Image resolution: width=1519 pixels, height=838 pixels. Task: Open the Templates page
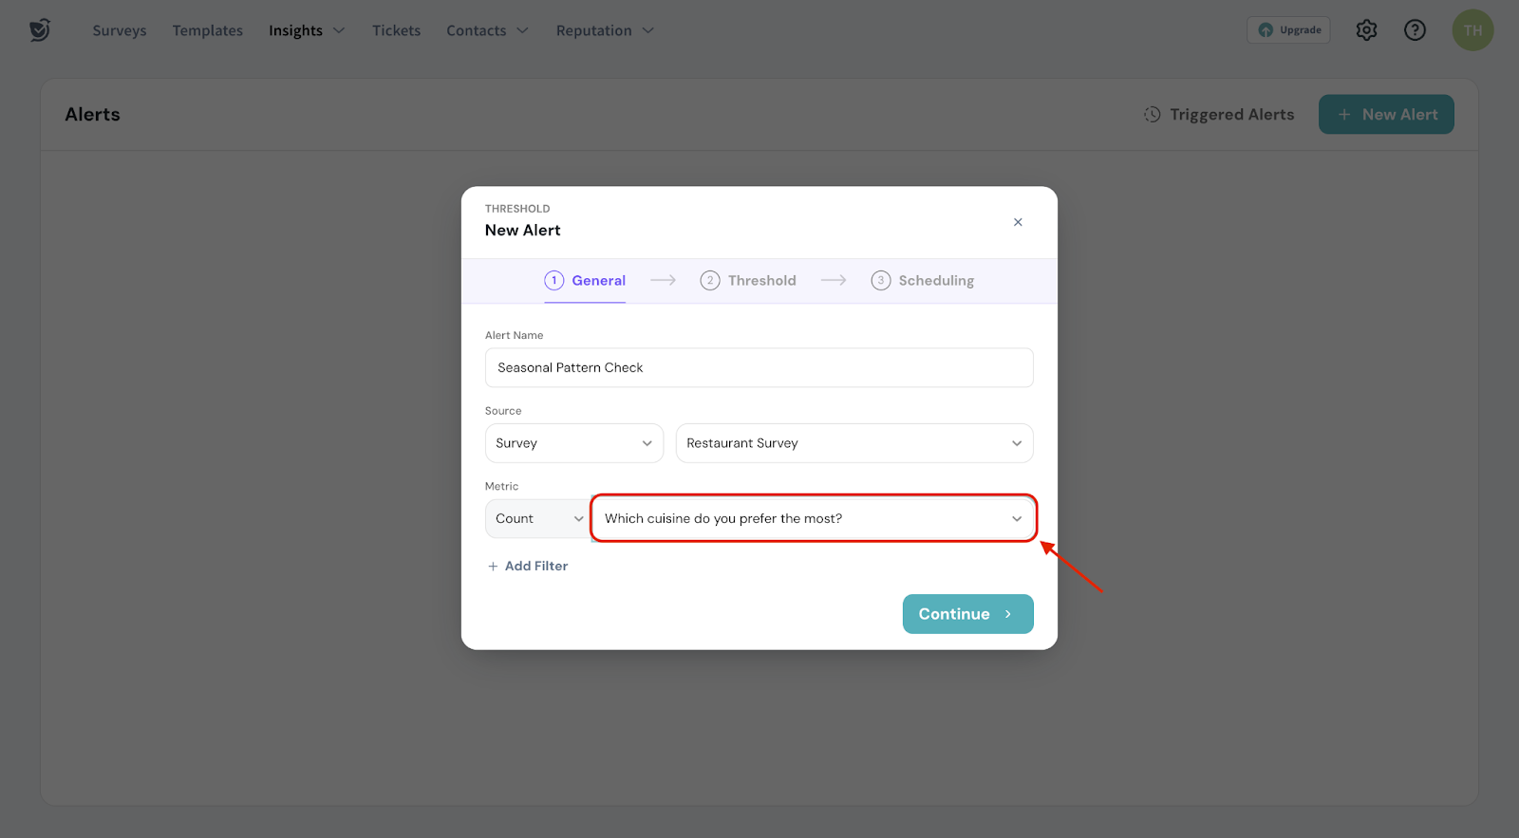click(208, 30)
